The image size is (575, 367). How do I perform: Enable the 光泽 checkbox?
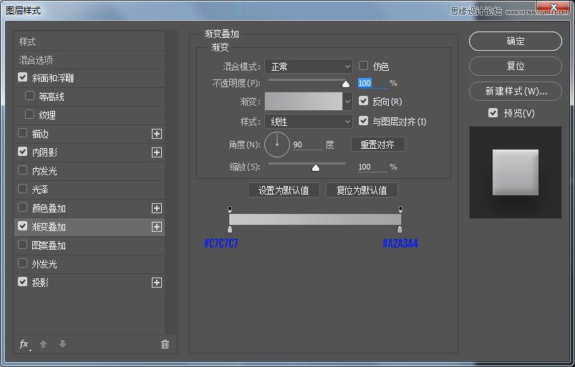click(22, 189)
